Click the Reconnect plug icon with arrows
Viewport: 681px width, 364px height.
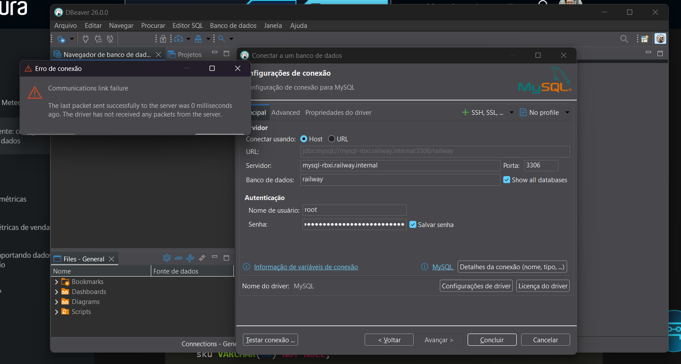pyautogui.click(x=98, y=39)
